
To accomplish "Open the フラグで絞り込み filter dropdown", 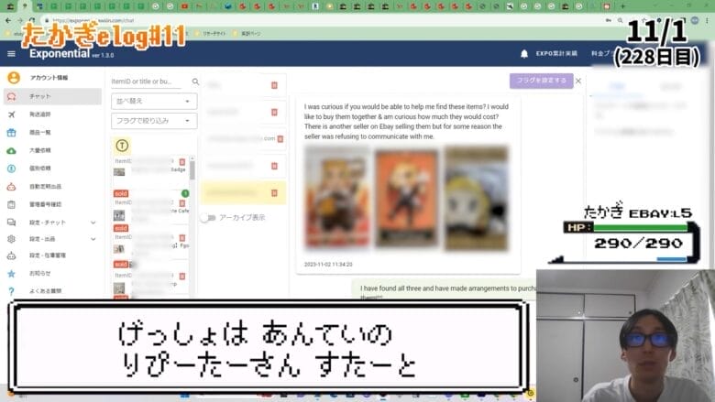I will 154,121.
